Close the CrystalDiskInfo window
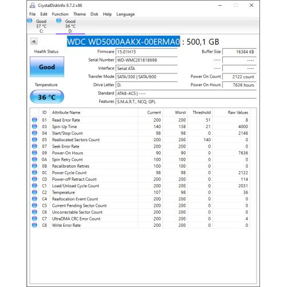The height and width of the screenshot is (287, 287). (251, 5)
